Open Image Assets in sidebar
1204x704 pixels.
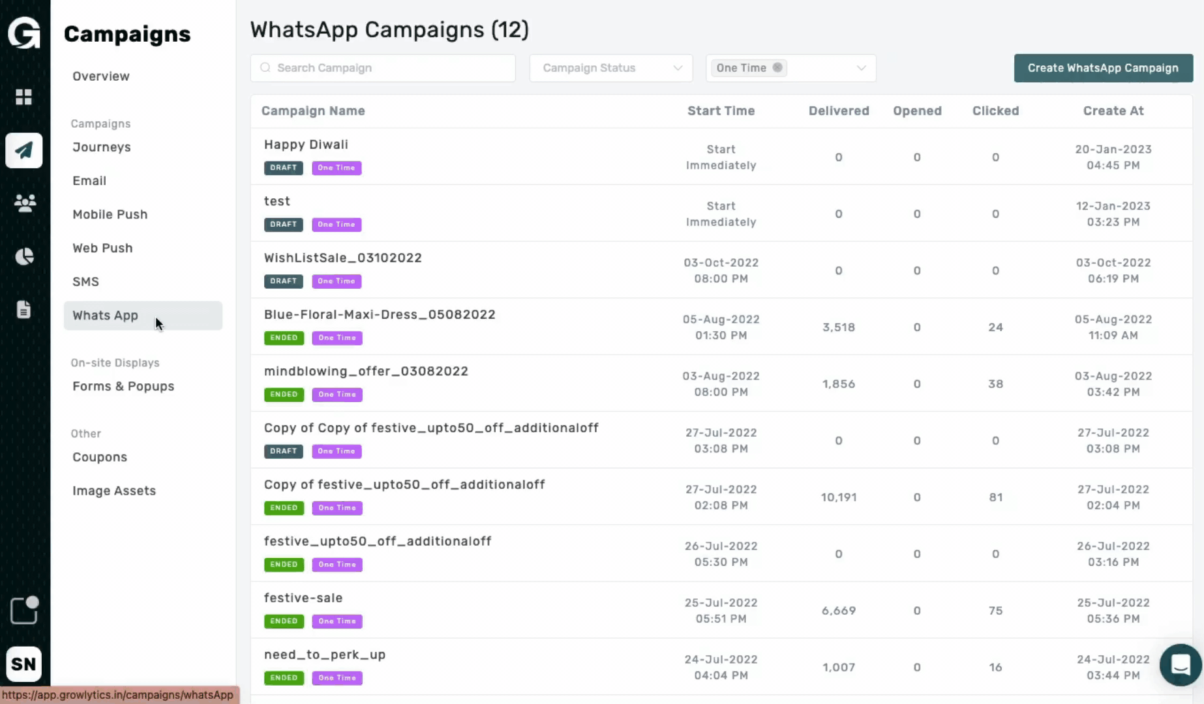click(x=114, y=491)
